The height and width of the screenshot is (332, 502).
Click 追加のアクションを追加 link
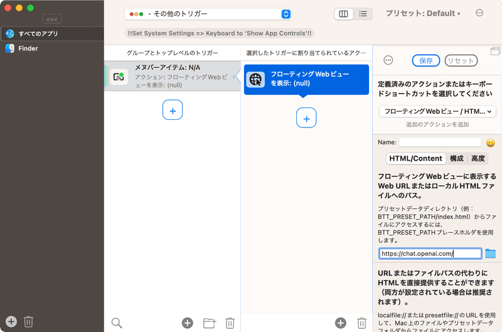tap(437, 124)
